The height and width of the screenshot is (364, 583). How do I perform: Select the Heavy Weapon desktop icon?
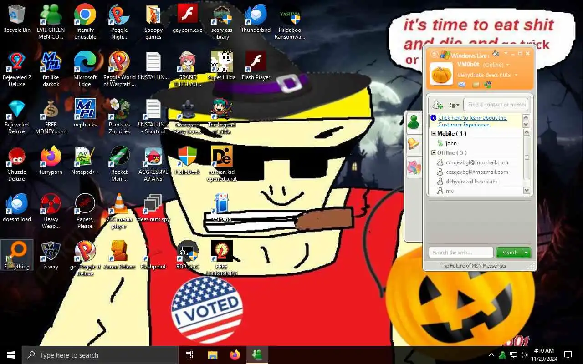point(51,211)
